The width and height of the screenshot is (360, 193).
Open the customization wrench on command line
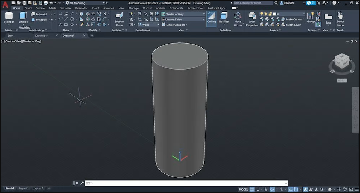[x=82, y=183]
